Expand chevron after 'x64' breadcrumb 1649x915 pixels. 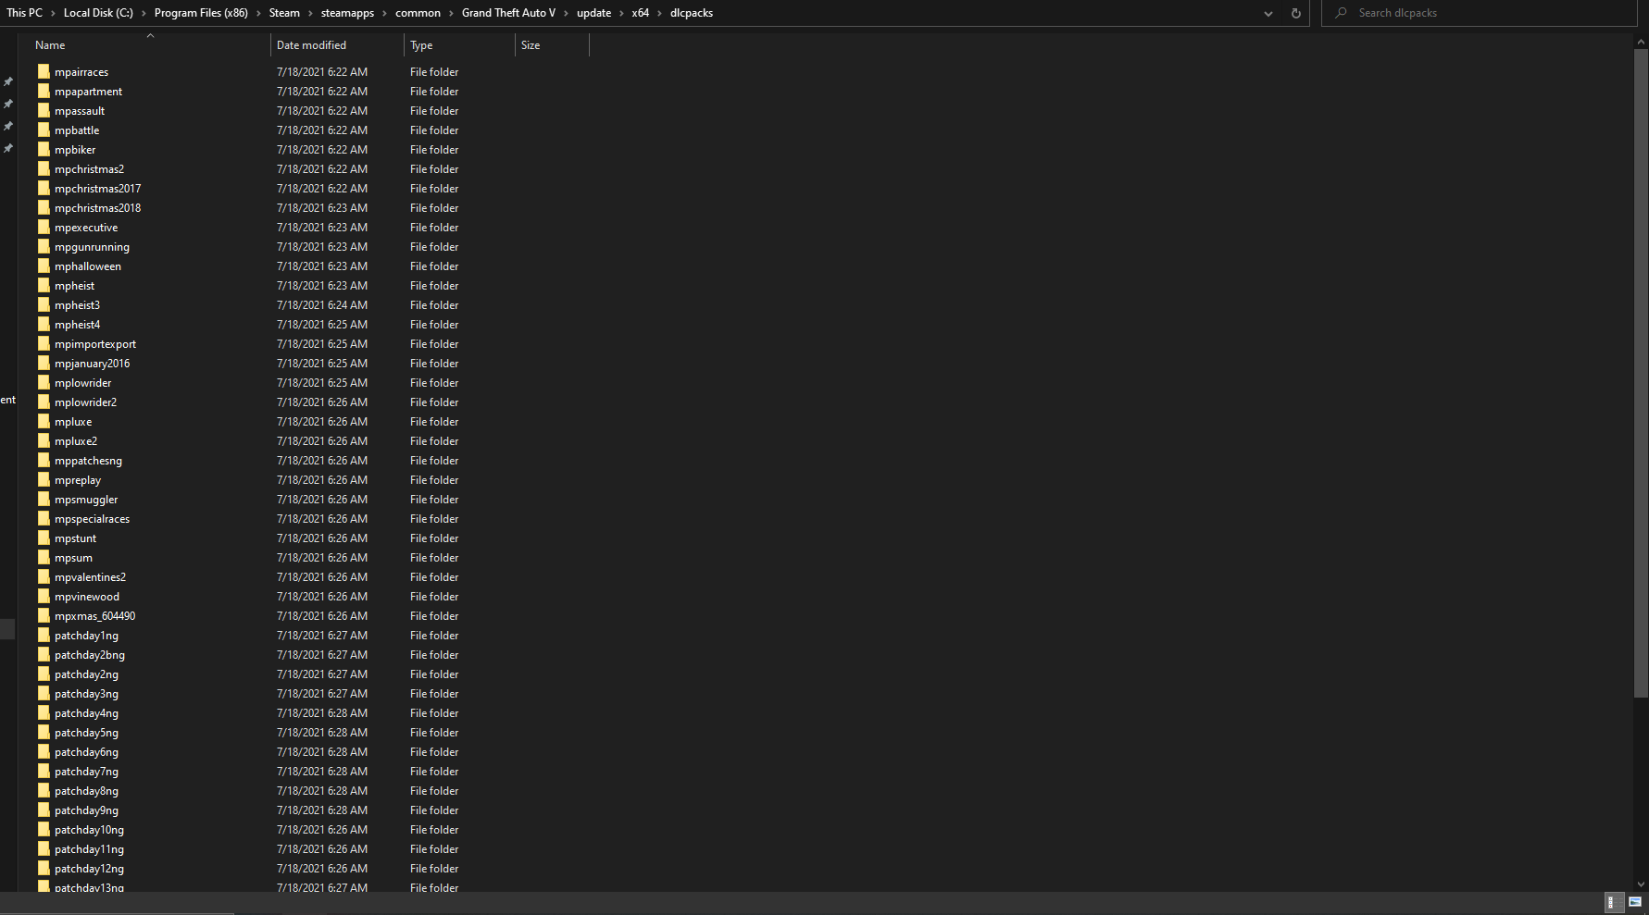click(x=659, y=13)
